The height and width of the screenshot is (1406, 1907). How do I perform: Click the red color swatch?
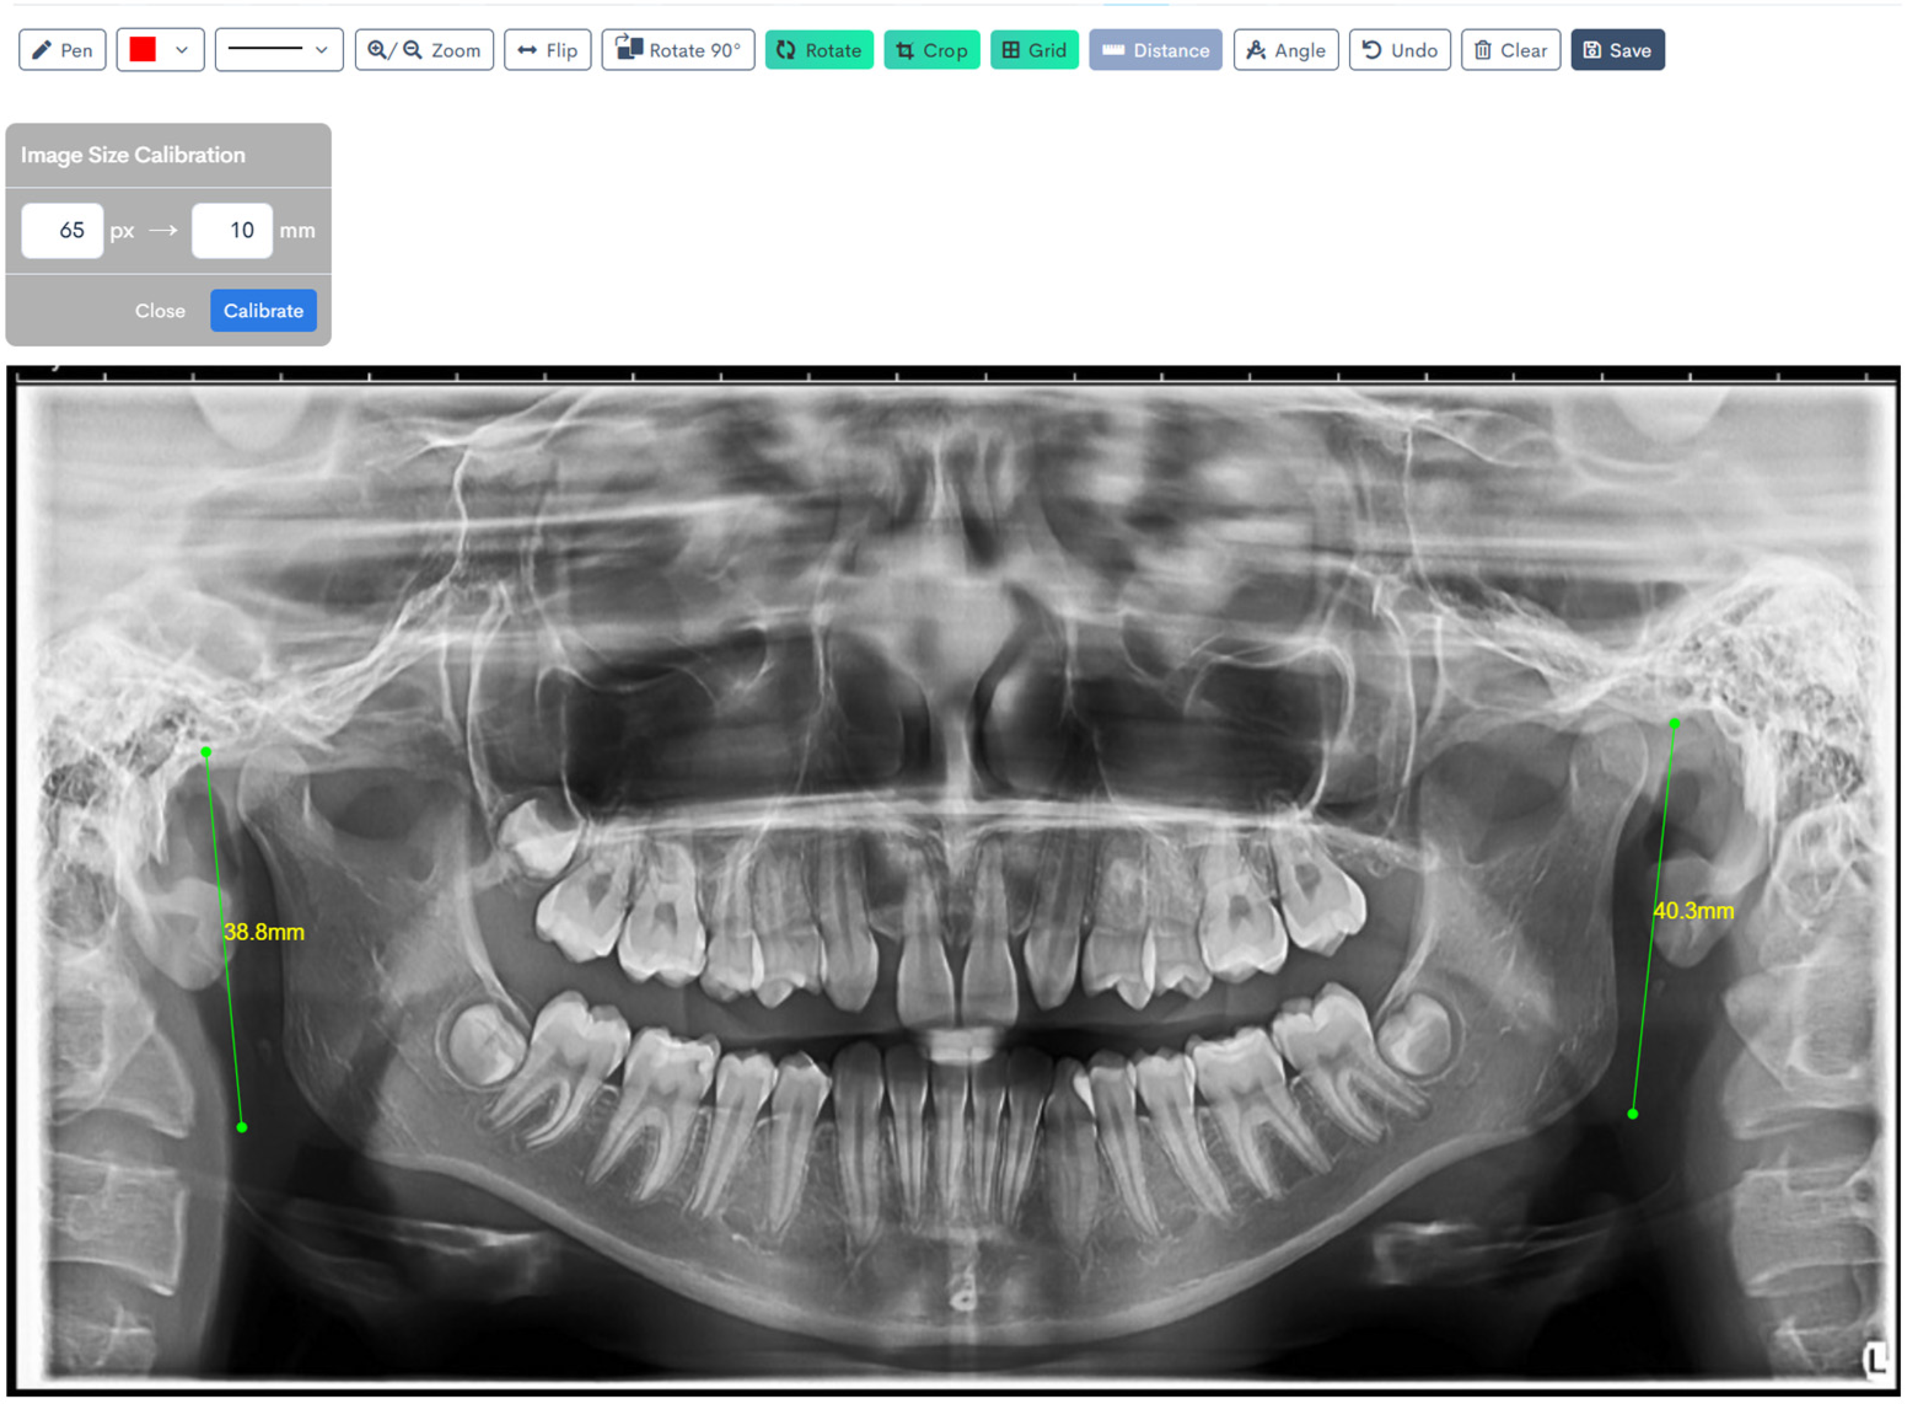coord(142,50)
